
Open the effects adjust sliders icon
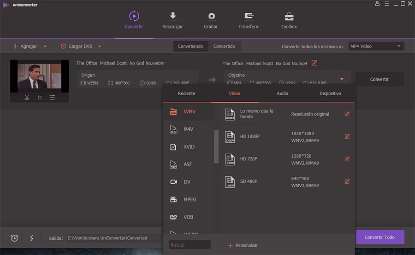(53, 98)
